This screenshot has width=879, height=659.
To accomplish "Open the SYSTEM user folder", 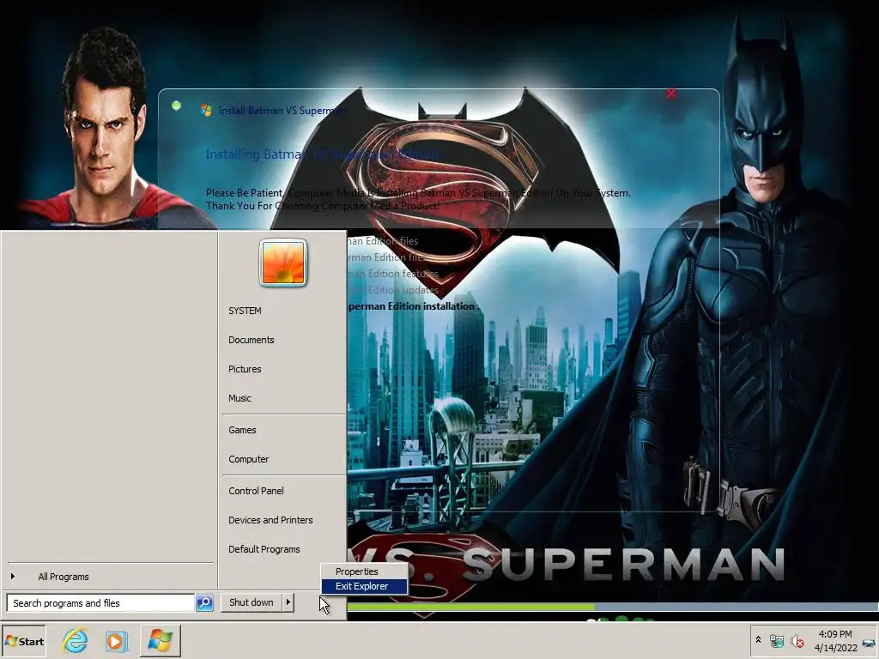I will tap(245, 311).
